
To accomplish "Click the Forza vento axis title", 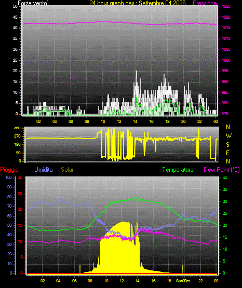I will click(33, 3).
